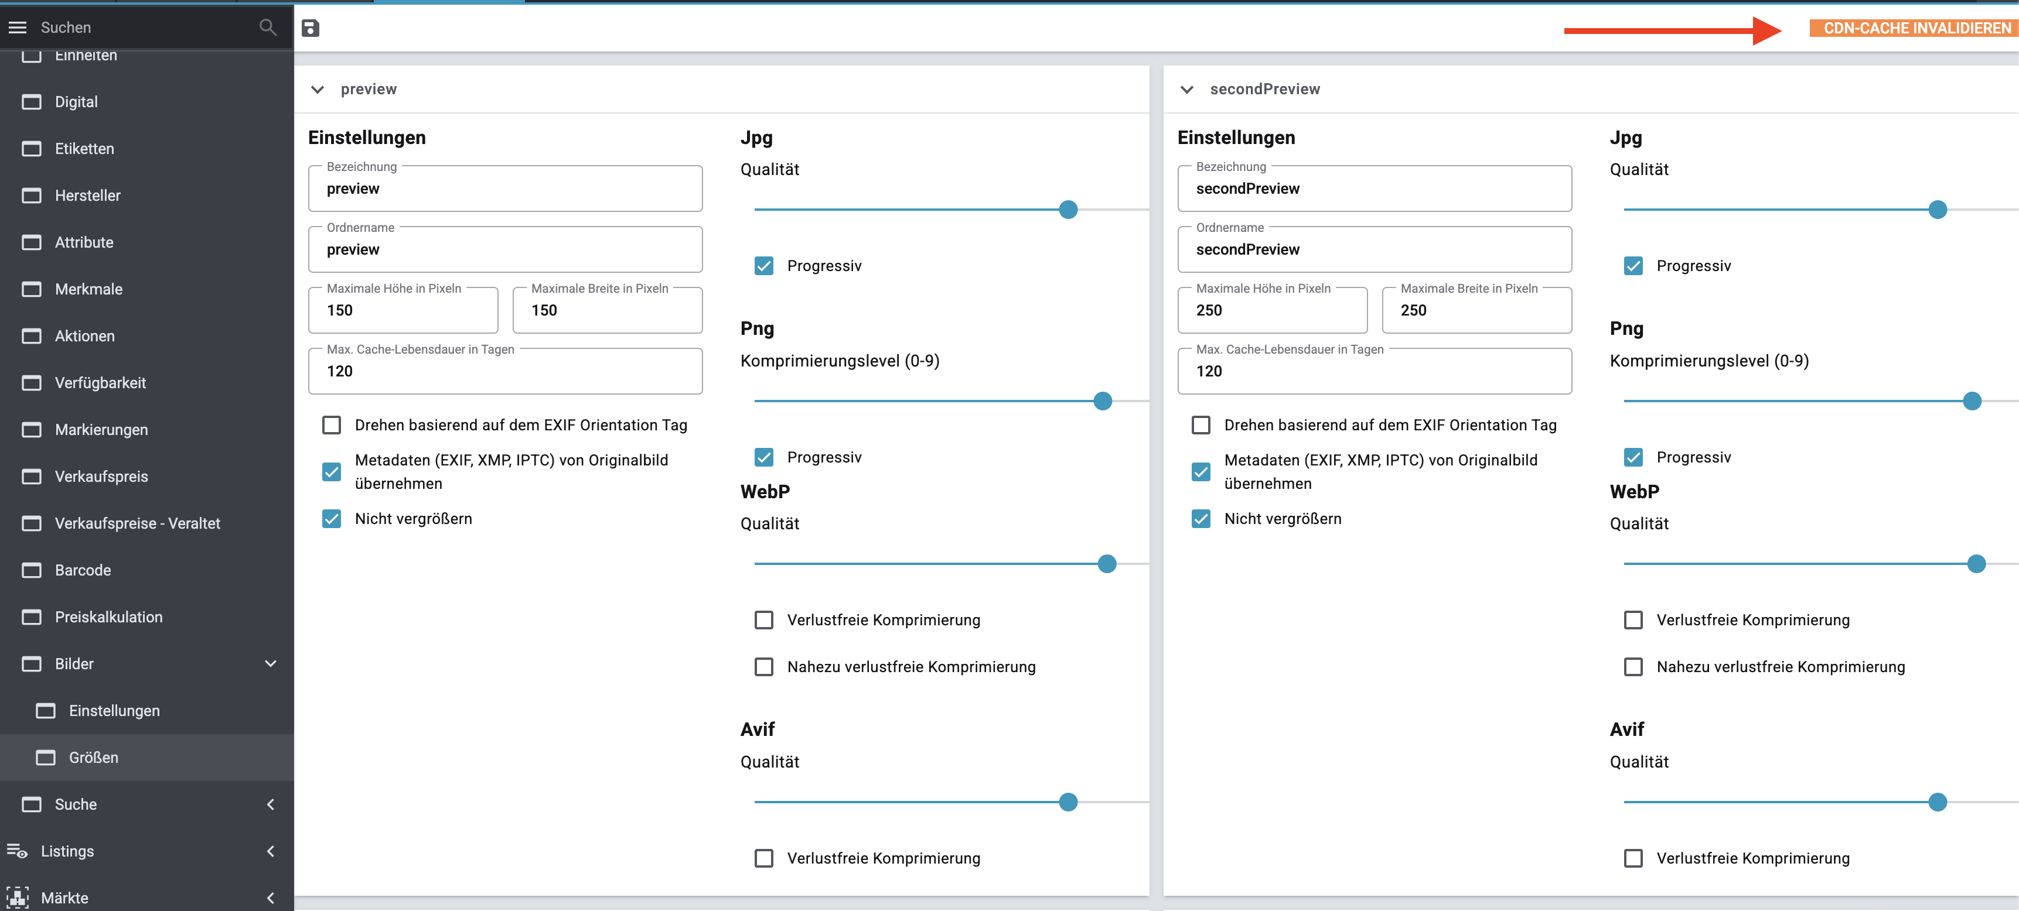The image size is (2019, 911).
Task: Enable WebP Verlustfreie Komprimierung in preview
Action: (x=763, y=621)
